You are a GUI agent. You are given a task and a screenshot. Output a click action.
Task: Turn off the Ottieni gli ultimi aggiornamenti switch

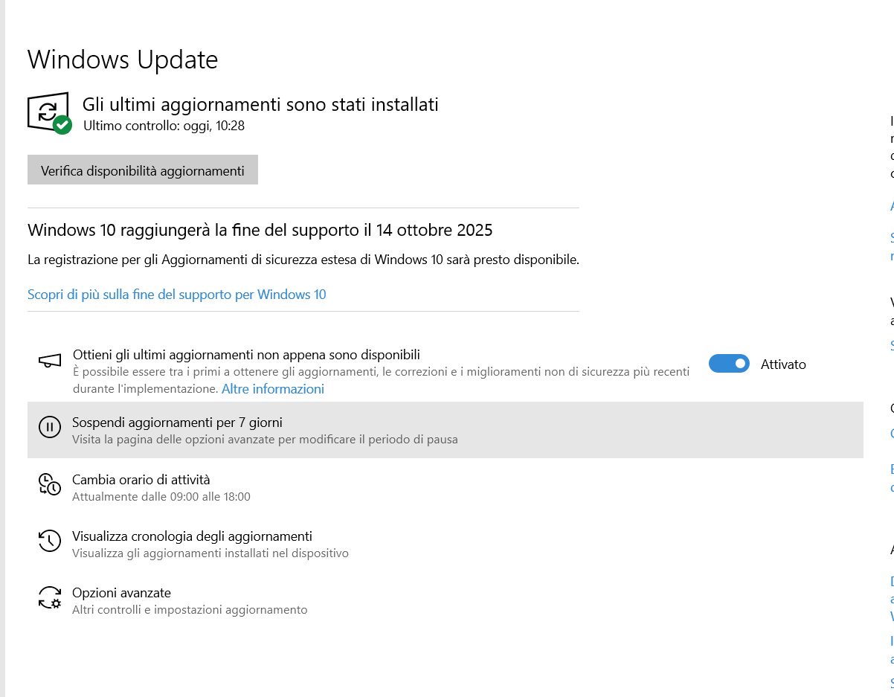point(729,364)
